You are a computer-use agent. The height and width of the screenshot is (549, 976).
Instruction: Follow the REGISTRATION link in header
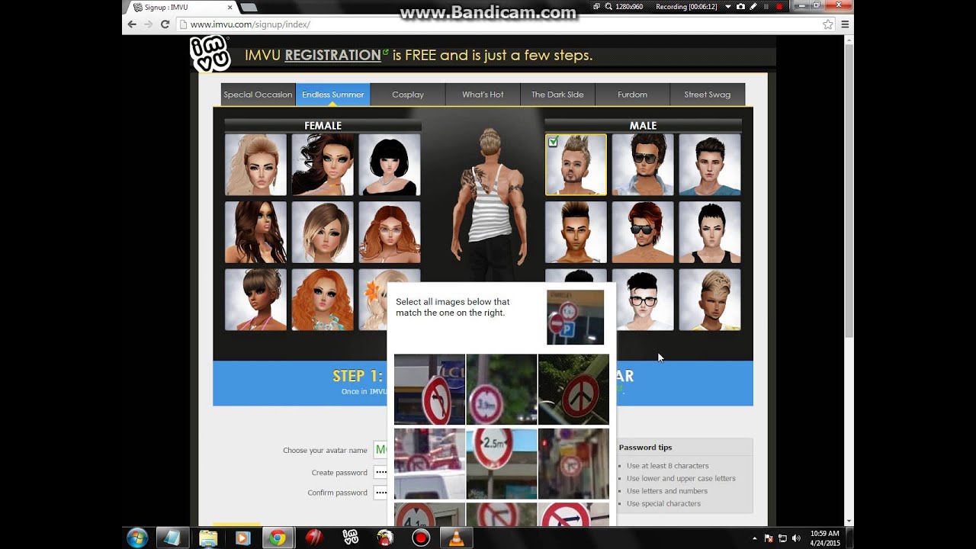(x=332, y=55)
